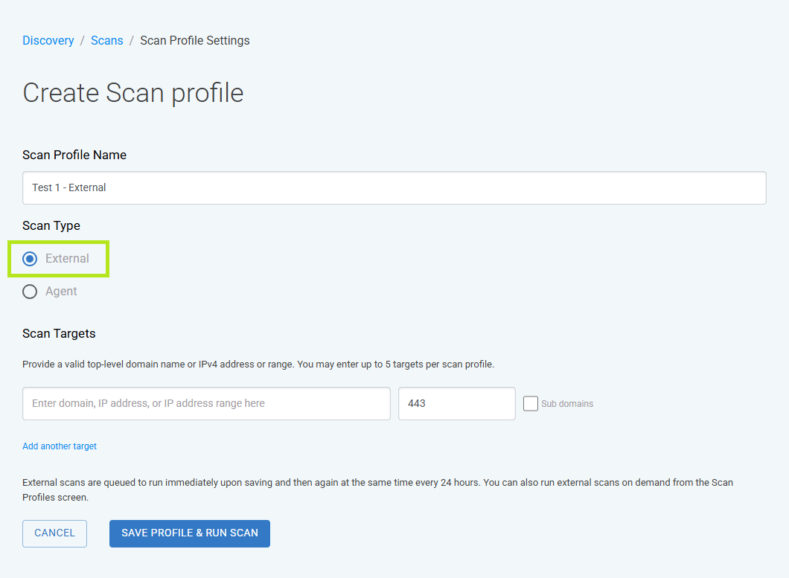Screen dimensions: 789x578
Task: Select the Agent scan type radio button
Action: click(x=30, y=292)
